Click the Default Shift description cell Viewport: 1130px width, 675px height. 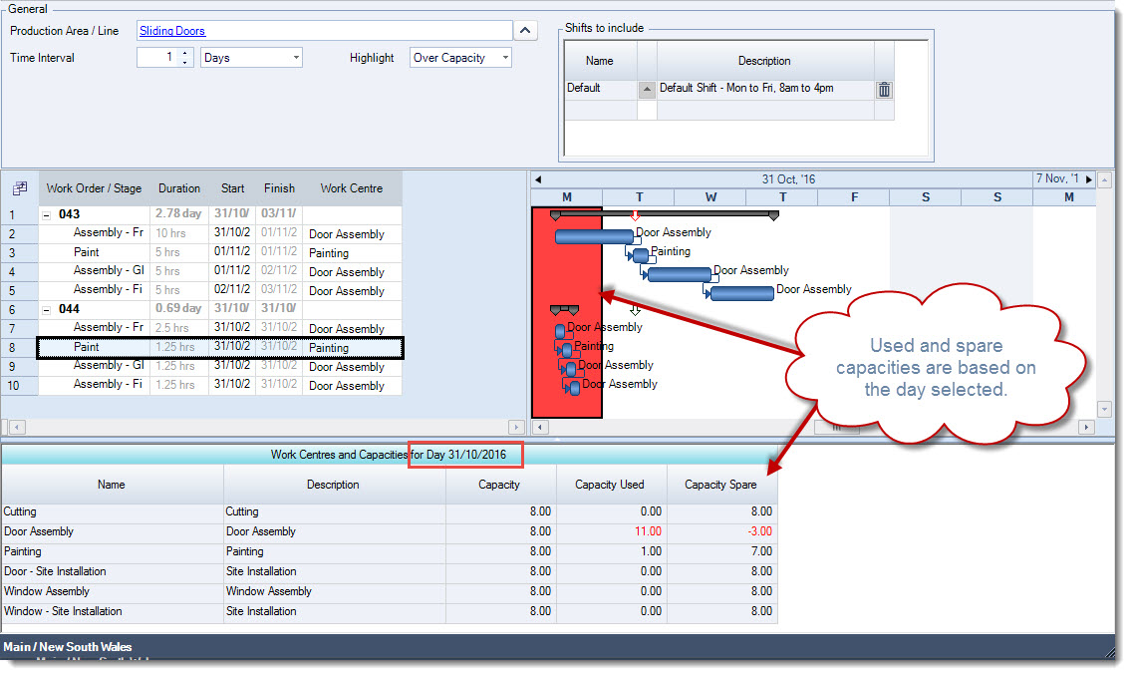765,89
